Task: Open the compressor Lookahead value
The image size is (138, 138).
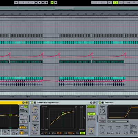Action: coord(71,133)
